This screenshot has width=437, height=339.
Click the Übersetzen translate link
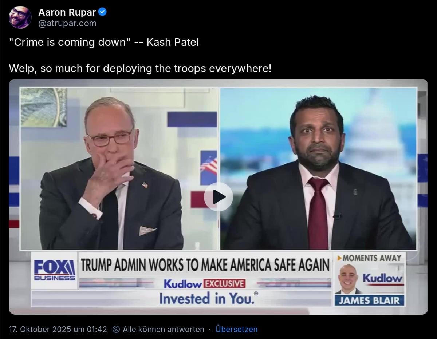(x=236, y=329)
